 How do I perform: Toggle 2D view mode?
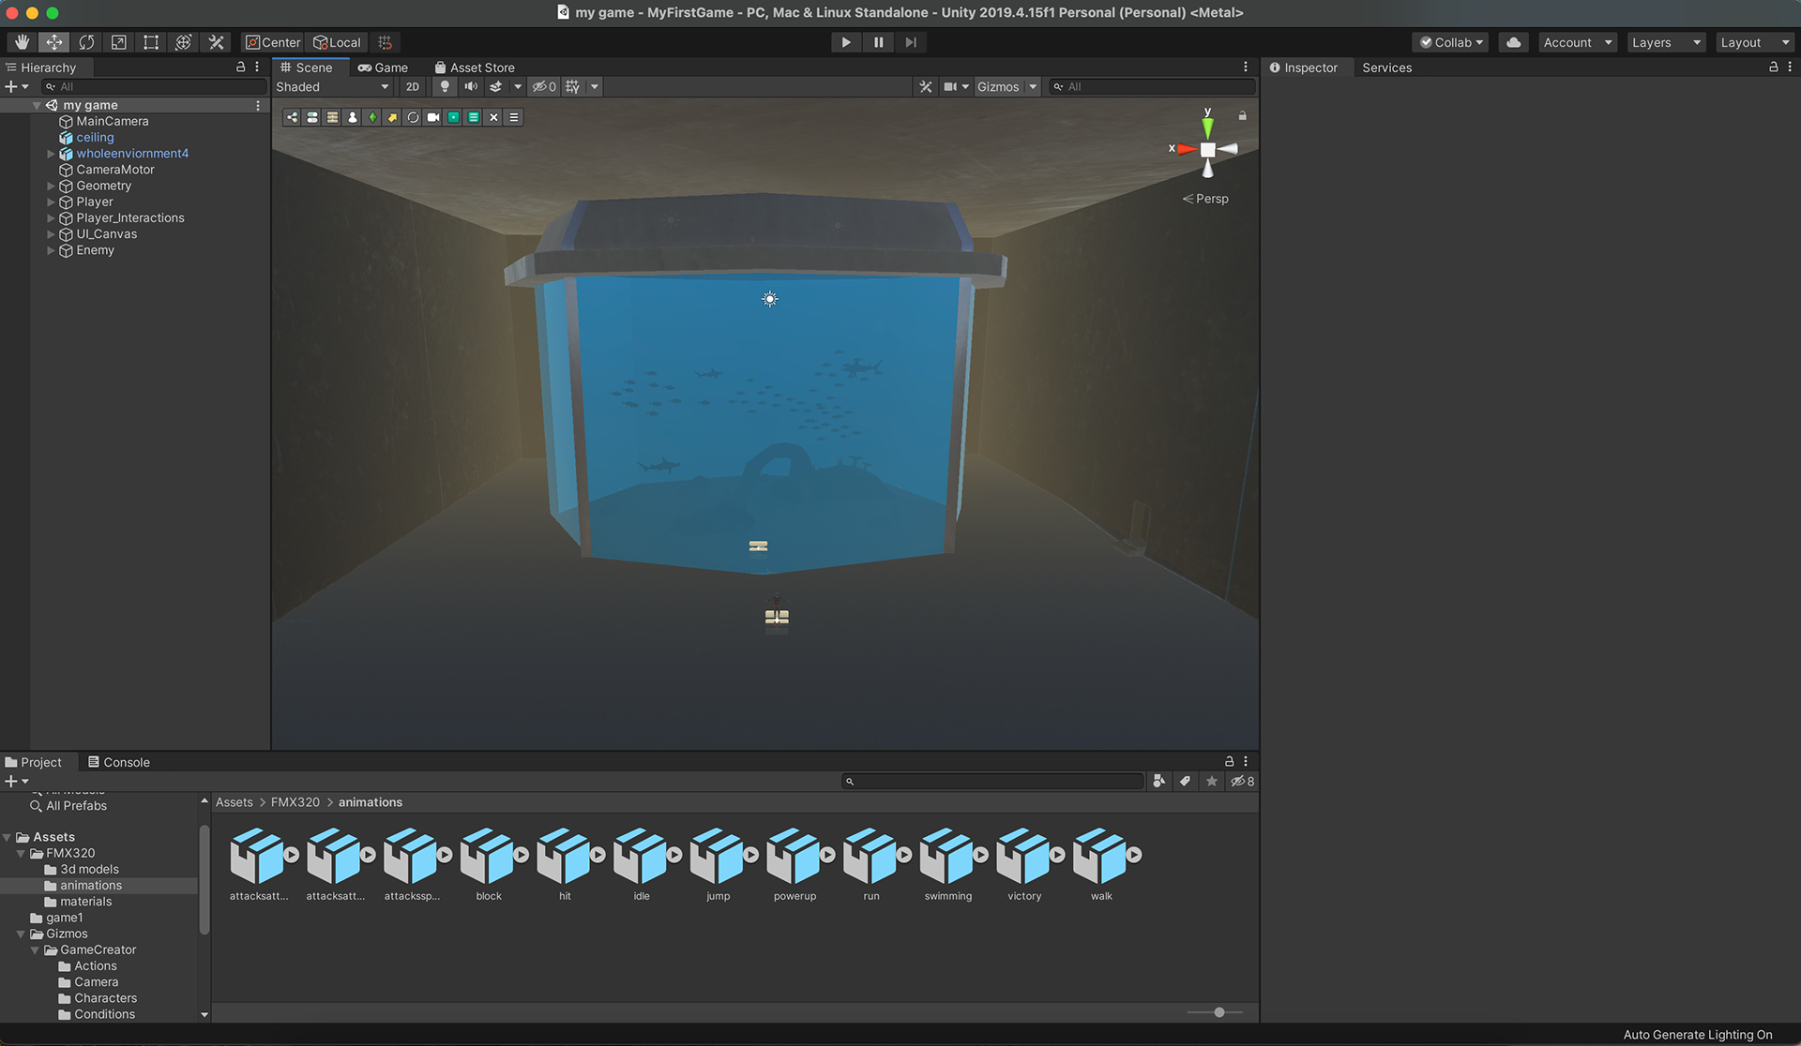tap(413, 86)
